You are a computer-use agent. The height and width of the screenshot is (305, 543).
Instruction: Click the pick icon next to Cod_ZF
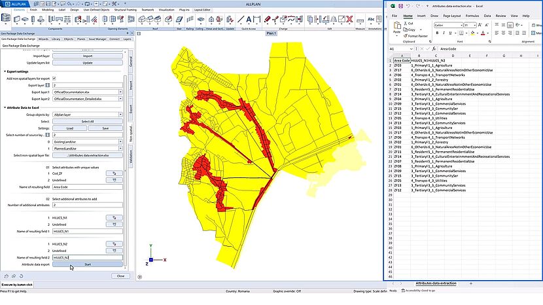pyautogui.click(x=114, y=172)
